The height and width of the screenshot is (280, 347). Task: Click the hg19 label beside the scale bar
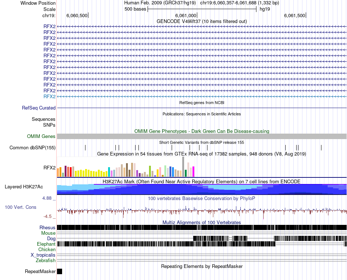pyautogui.click(x=265, y=9)
